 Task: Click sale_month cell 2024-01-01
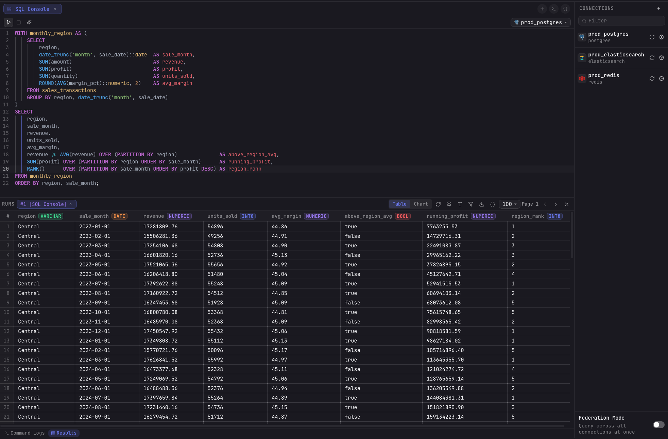pyautogui.click(x=107, y=341)
